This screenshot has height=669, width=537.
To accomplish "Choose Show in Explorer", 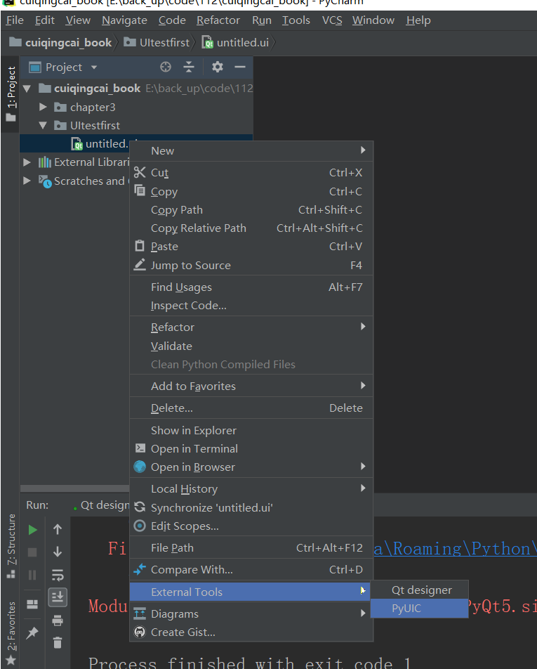I will pyautogui.click(x=251, y=431).
